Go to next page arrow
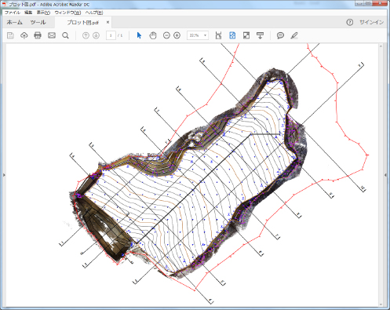 point(96,35)
